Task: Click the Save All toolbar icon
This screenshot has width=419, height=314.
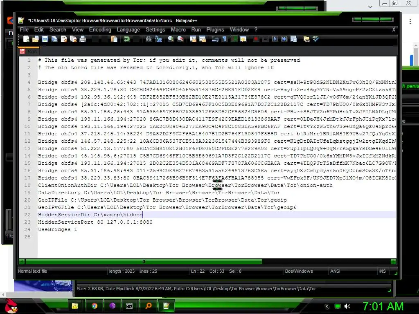Action: point(54,39)
